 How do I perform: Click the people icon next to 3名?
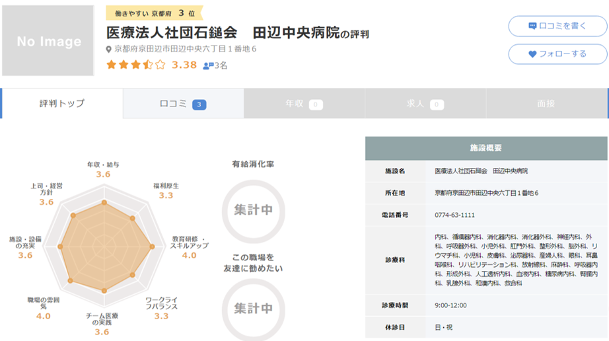(208, 65)
